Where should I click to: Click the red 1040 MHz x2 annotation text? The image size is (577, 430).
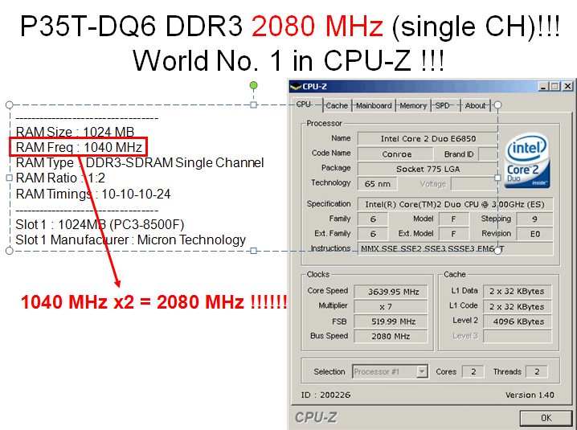tap(153, 303)
